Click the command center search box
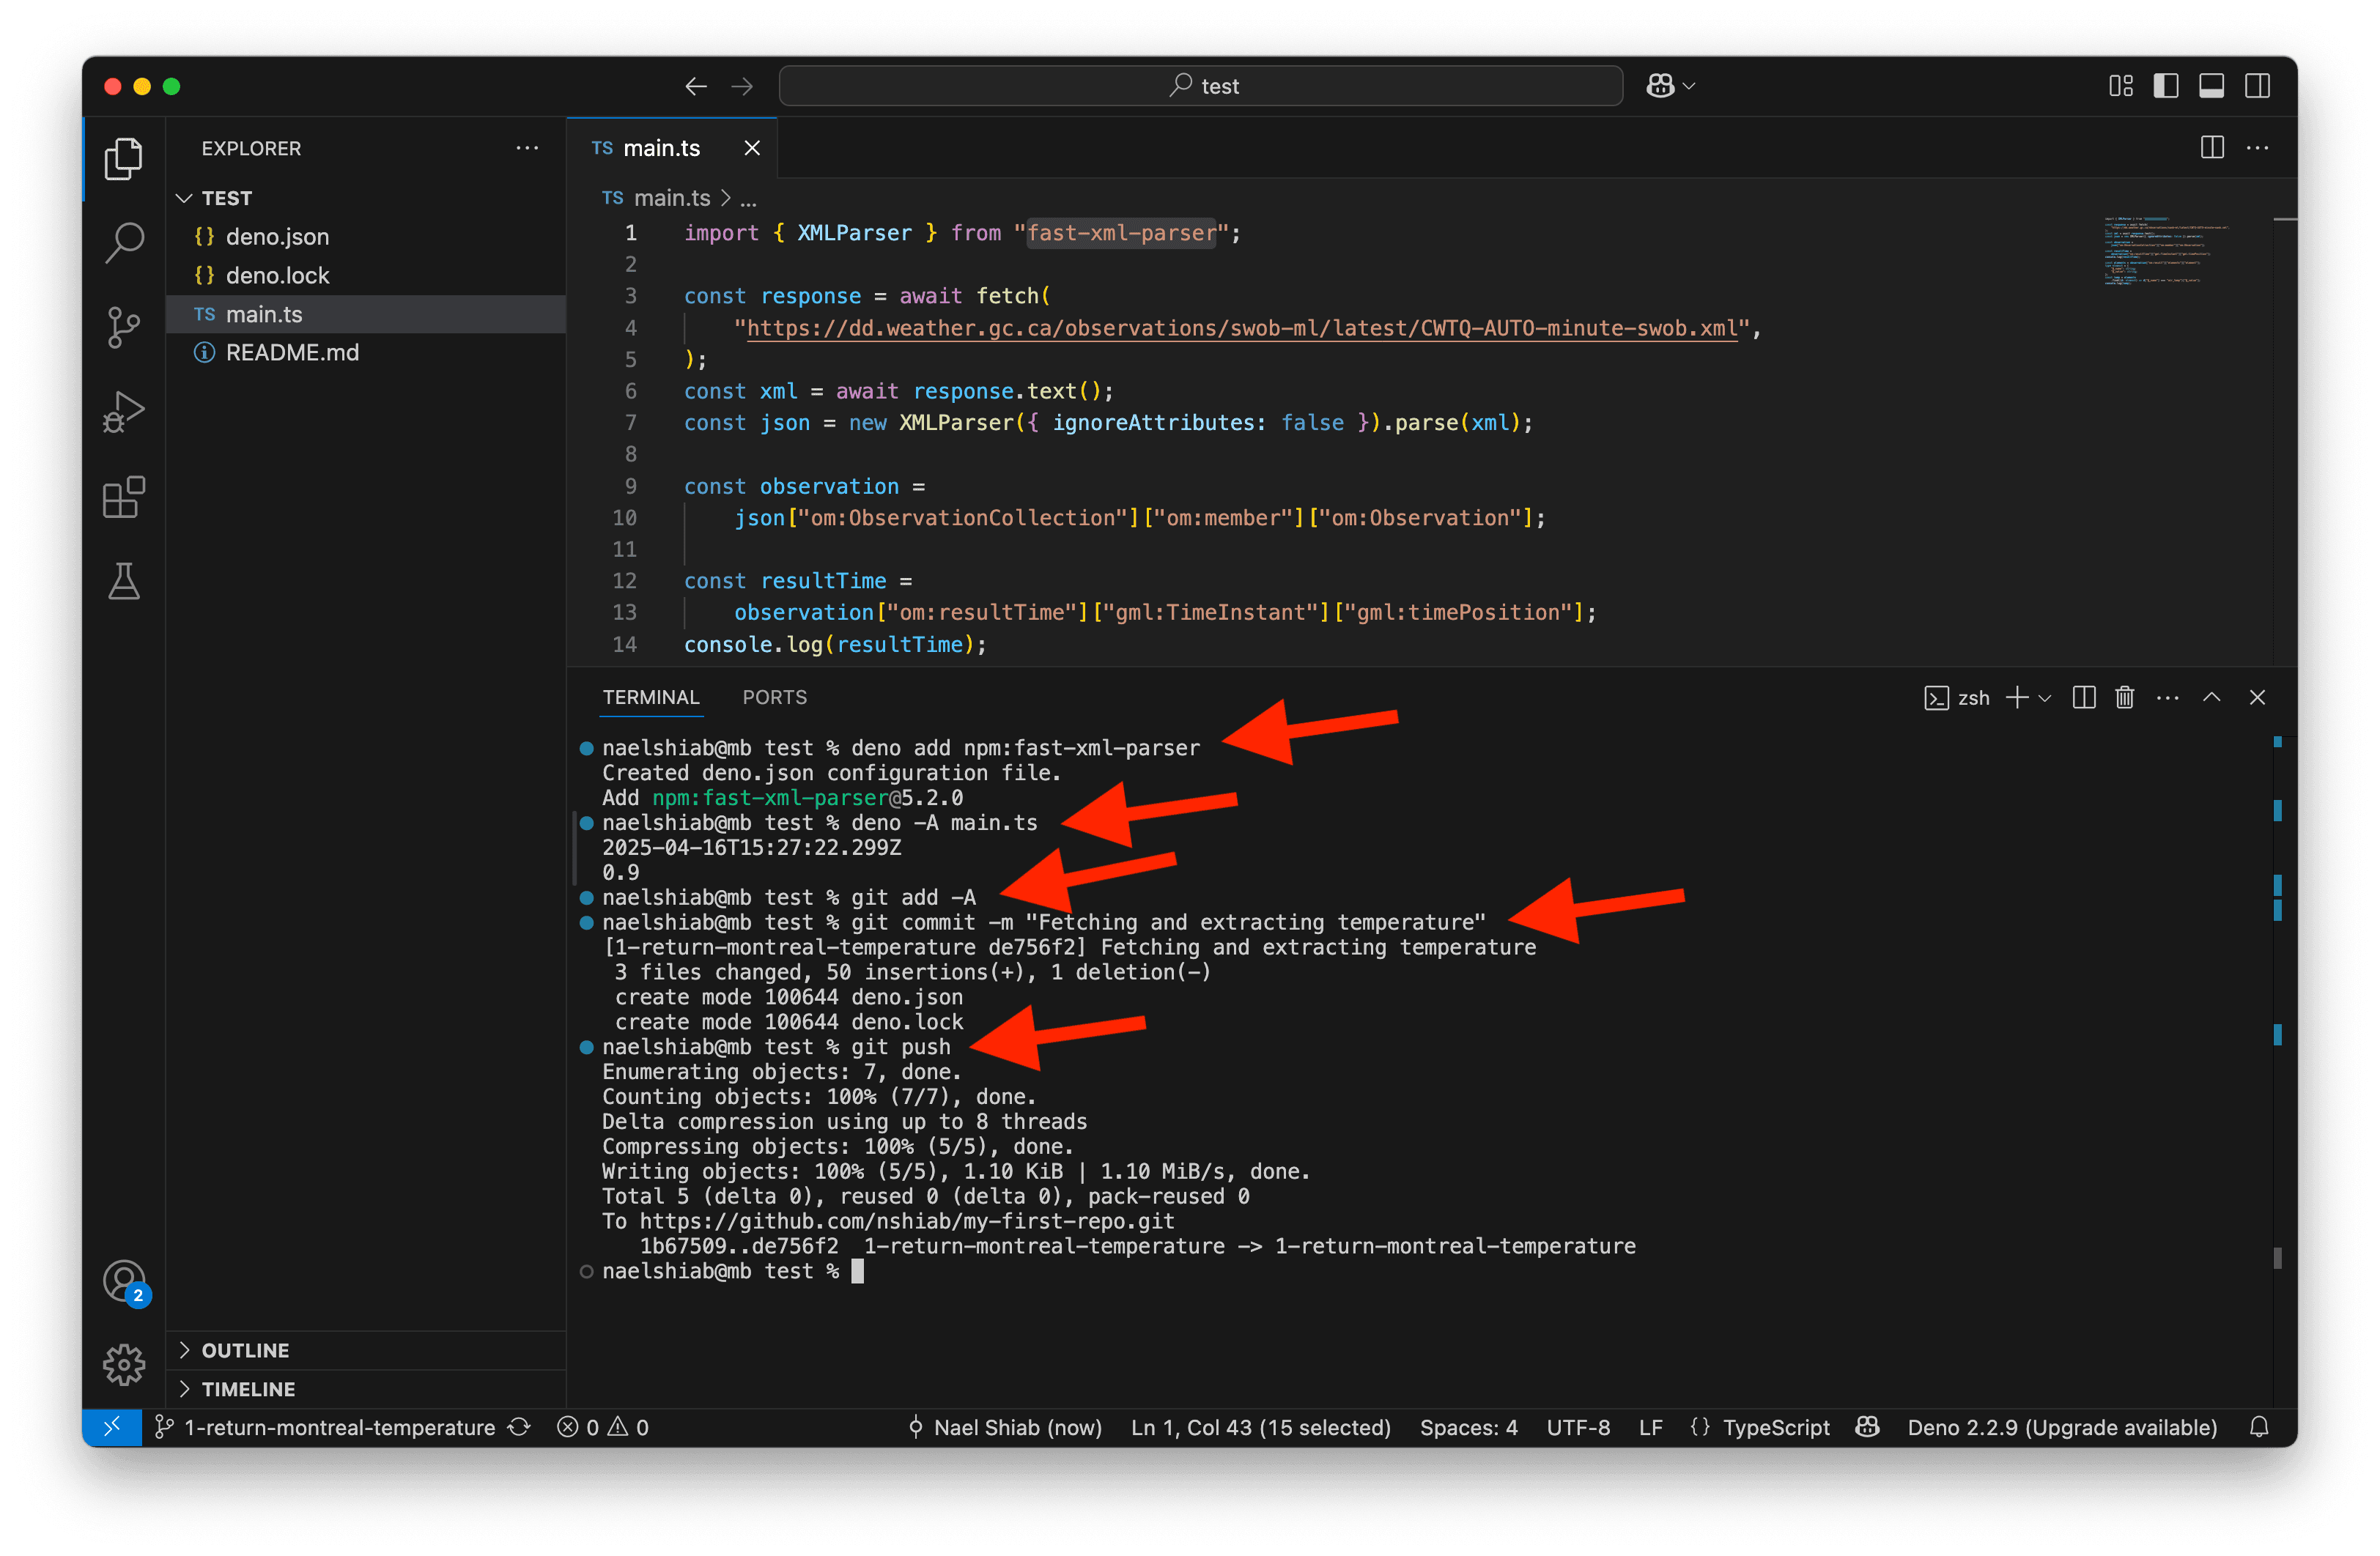This screenshot has width=2380, height=1556. click(x=1200, y=86)
